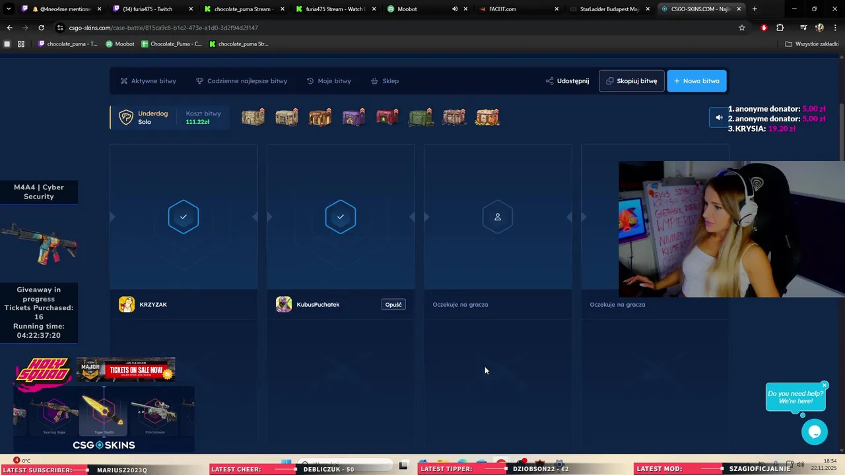
Task: Click the empty player slot hexagon
Action: [498, 216]
